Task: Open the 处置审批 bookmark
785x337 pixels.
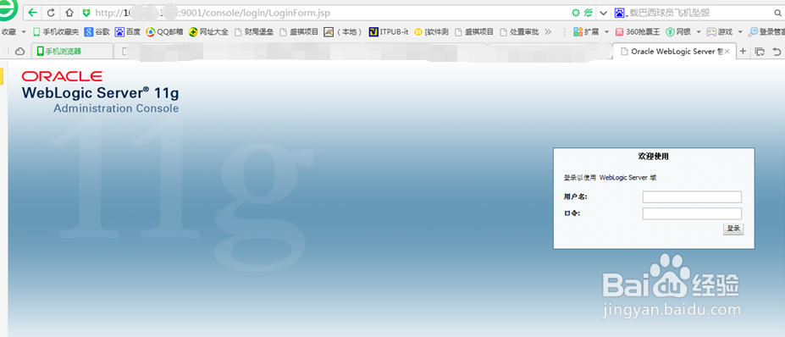Action: (519, 32)
